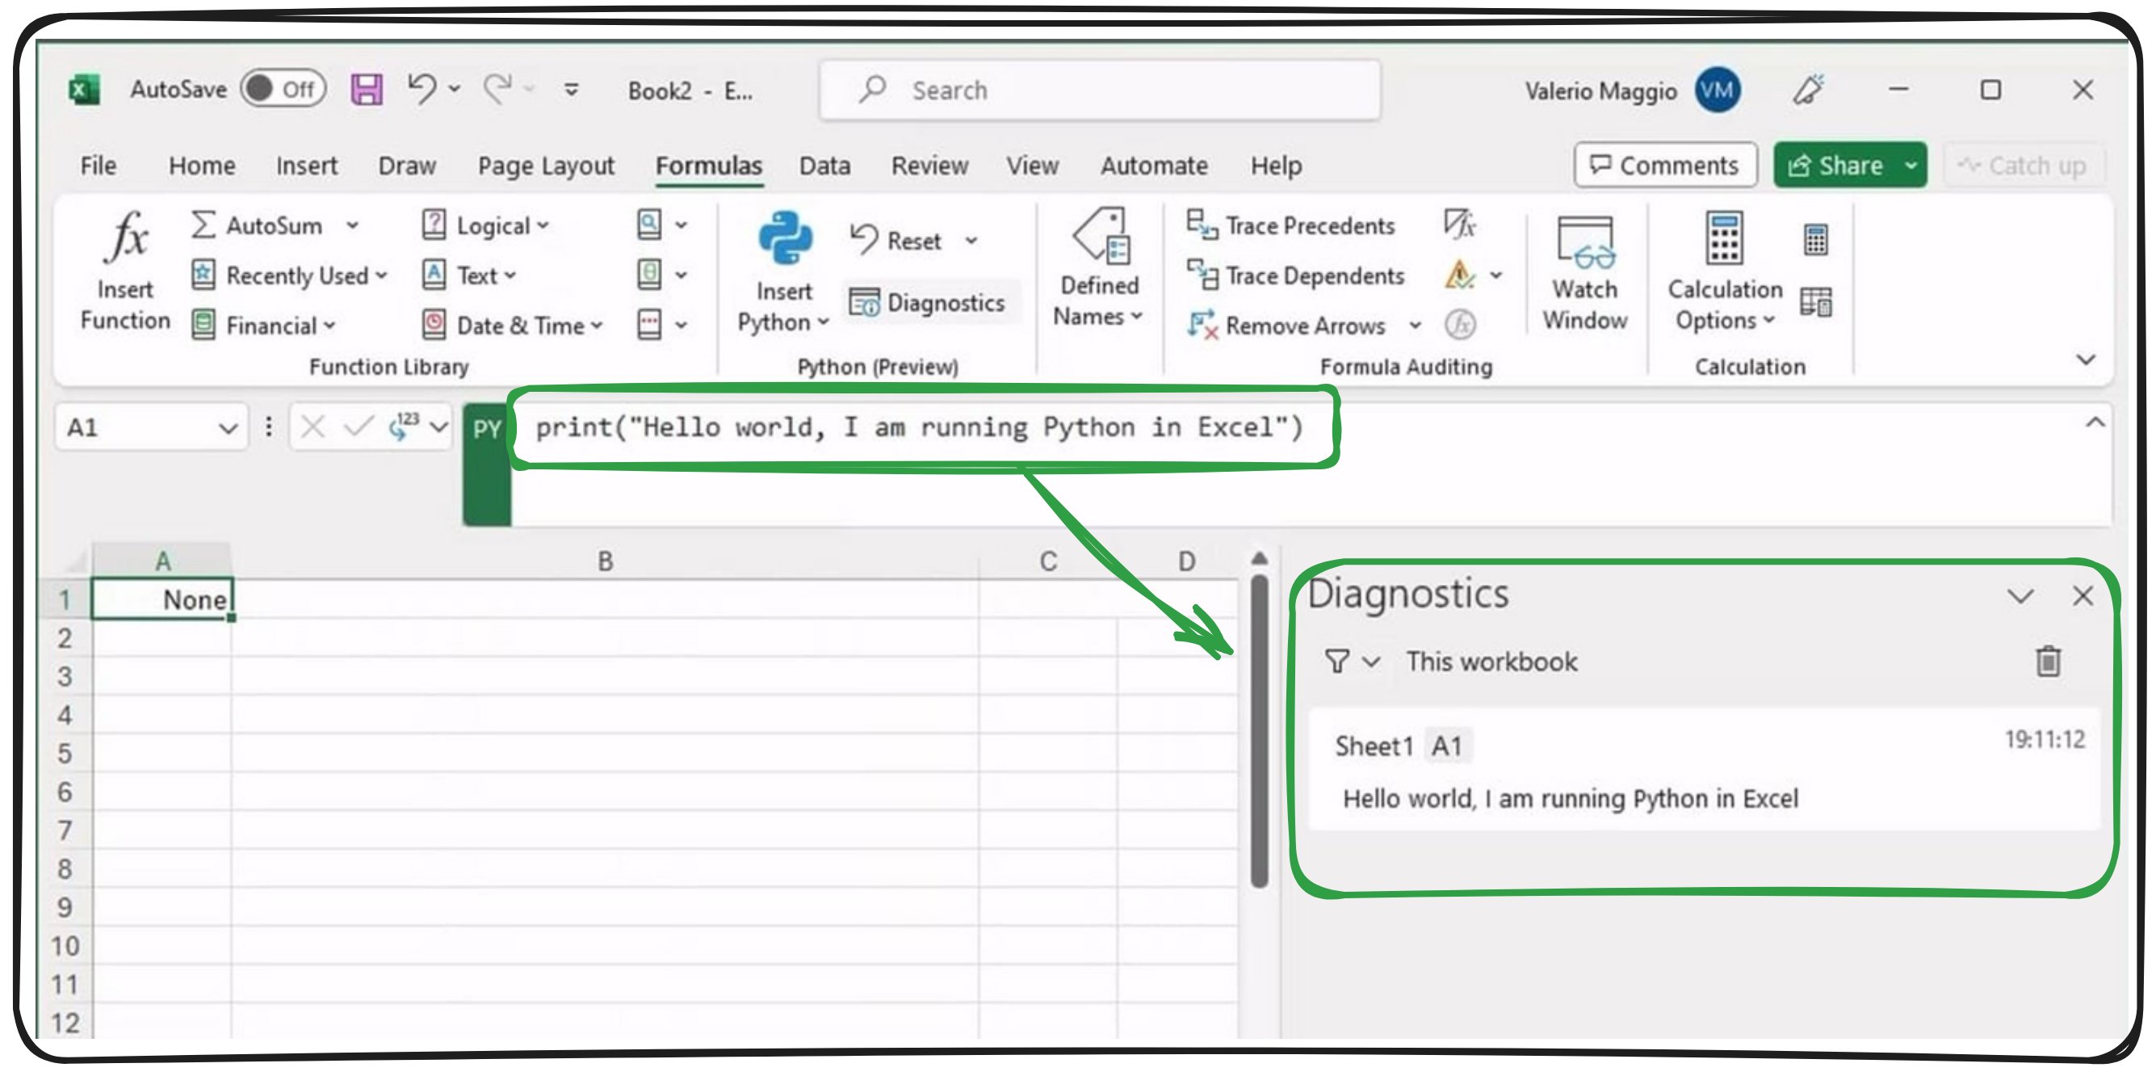Open the File menu tab
2156x1076 pixels.
pos(98,166)
